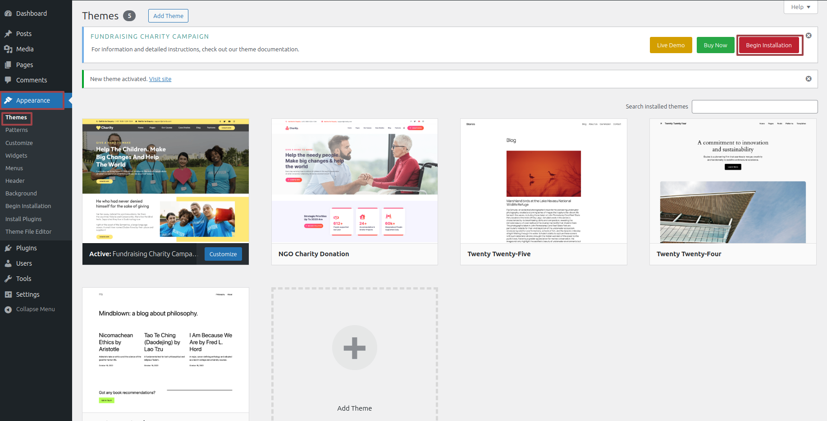This screenshot has height=421, width=827.
Task: Click the Pages icon in sidebar
Action: pos(8,65)
